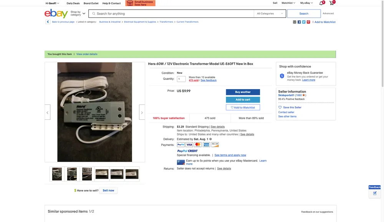The height and width of the screenshot is (222, 384).
Task: Share listing via Twitter icon
Action: tap(304, 22)
